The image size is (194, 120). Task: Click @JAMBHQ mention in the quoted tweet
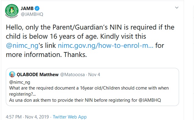tap(150, 100)
